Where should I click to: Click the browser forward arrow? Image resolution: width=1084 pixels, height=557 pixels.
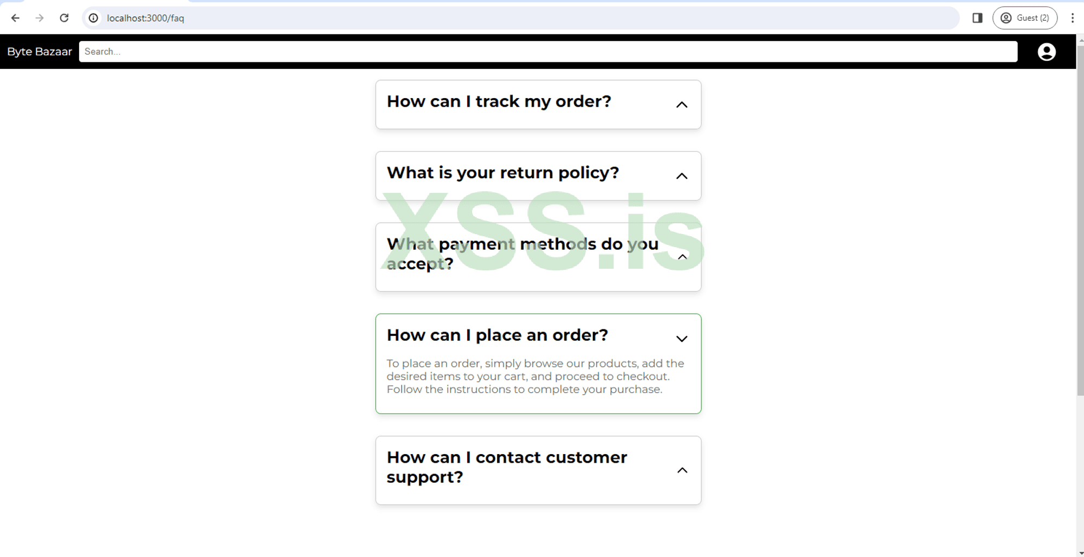(40, 18)
